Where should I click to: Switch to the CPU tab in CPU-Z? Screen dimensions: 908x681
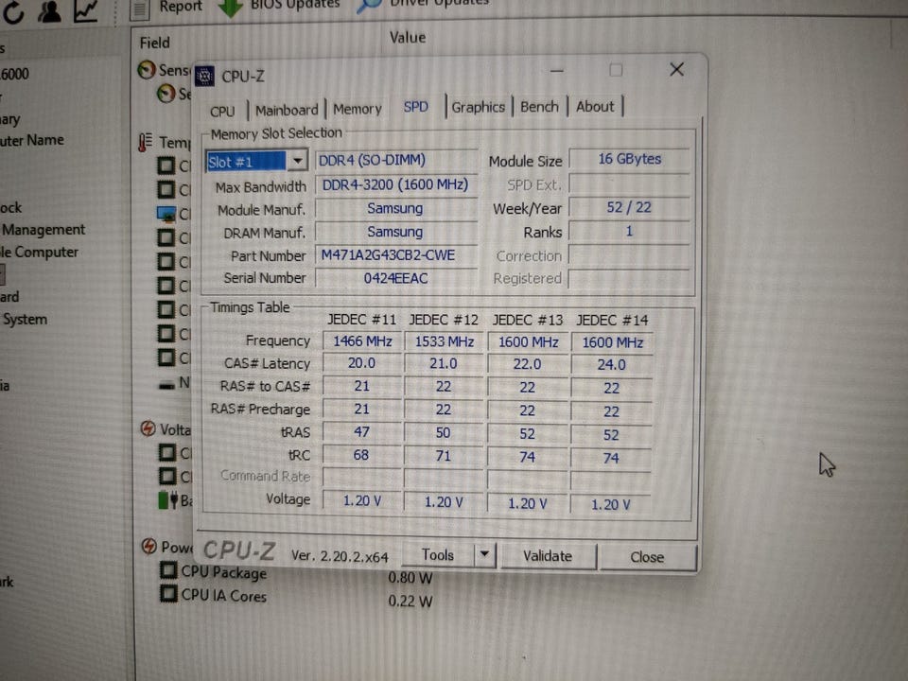point(222,111)
